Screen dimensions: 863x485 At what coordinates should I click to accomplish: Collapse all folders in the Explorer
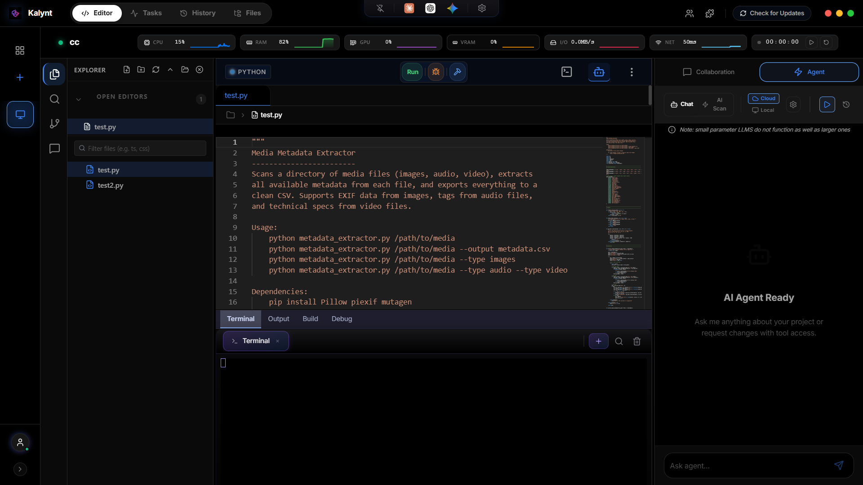point(170,70)
